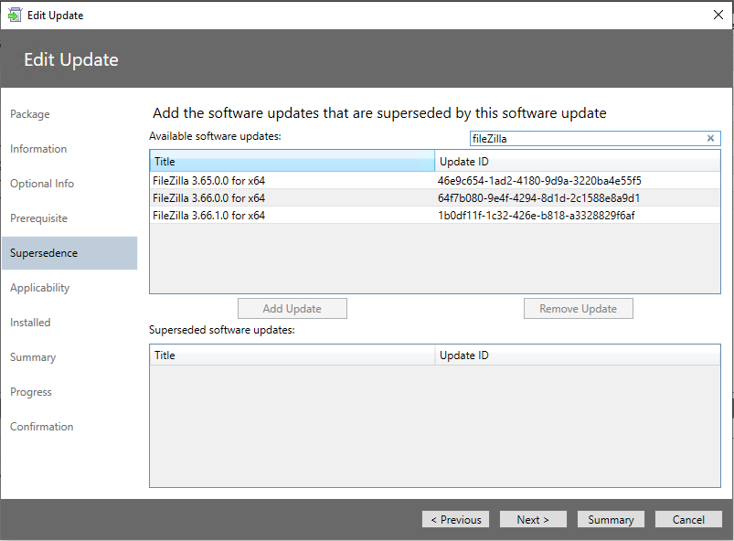Sort available updates by Title column
Image resolution: width=734 pixels, height=541 pixels.
(x=293, y=162)
